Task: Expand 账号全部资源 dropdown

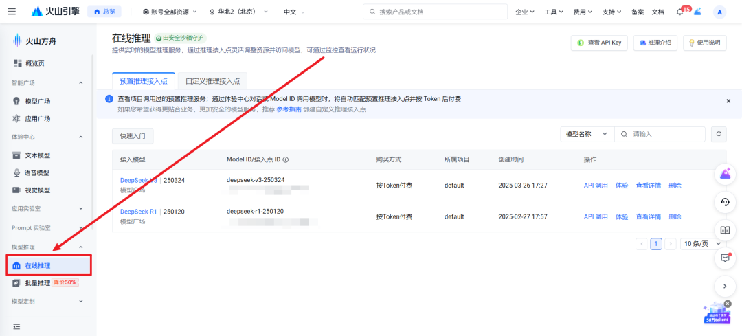Action: [170, 12]
